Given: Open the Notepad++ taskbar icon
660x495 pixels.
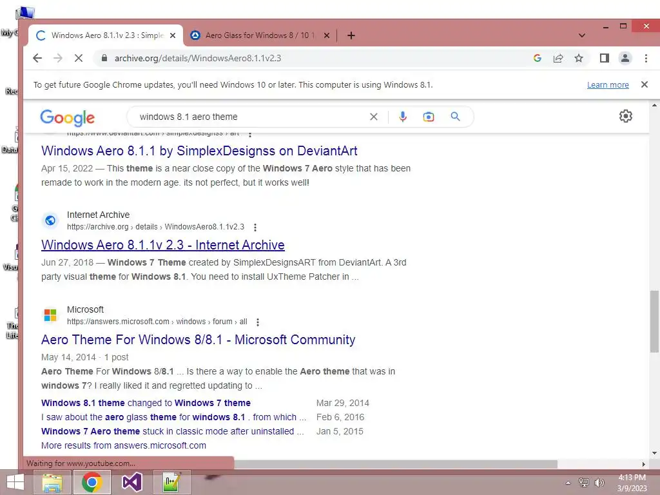Looking at the screenshot, I should click(x=172, y=482).
